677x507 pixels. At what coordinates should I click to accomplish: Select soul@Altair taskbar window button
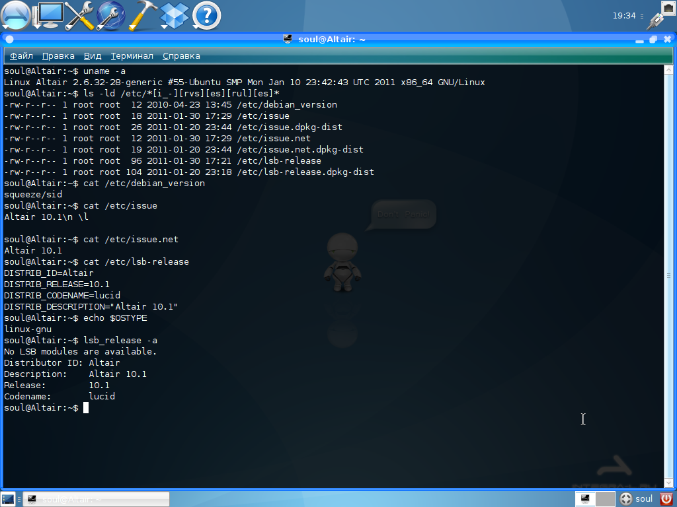pyautogui.click(x=96, y=499)
